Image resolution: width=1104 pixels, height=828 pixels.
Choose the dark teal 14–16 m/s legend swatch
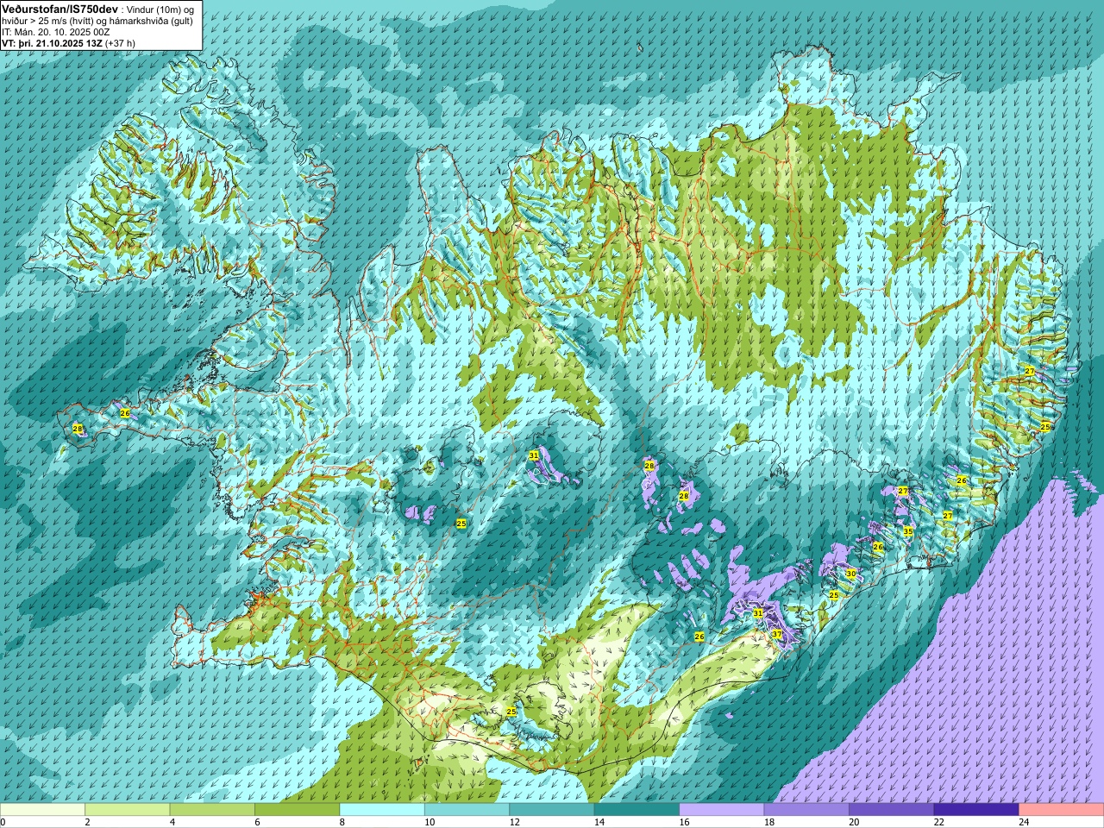(637, 810)
